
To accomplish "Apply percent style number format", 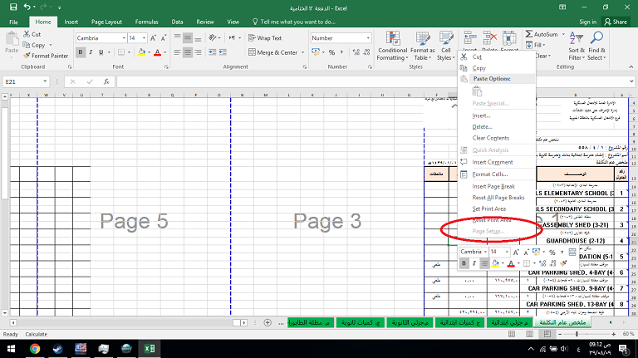I will coord(331,52).
